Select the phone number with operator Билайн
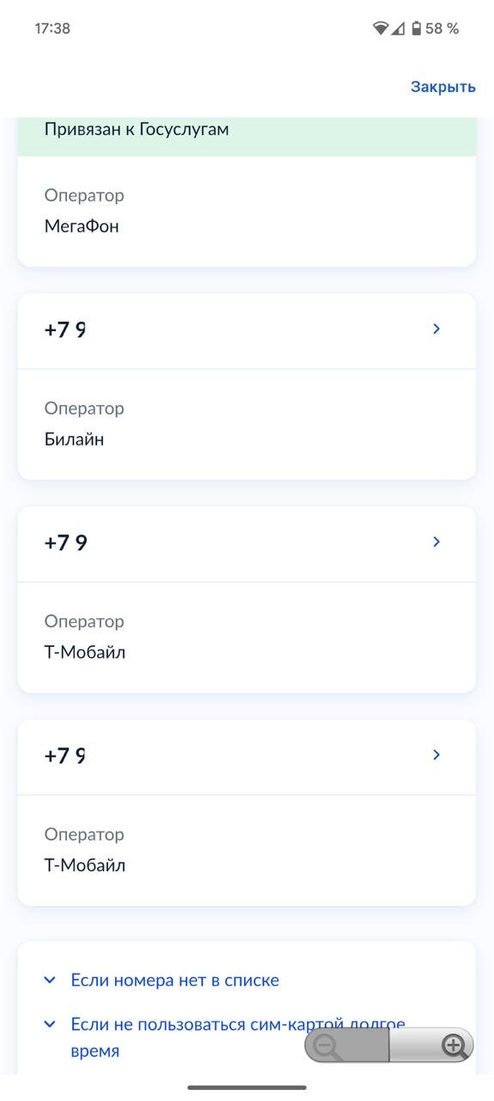This screenshot has width=494, height=1101. click(247, 331)
